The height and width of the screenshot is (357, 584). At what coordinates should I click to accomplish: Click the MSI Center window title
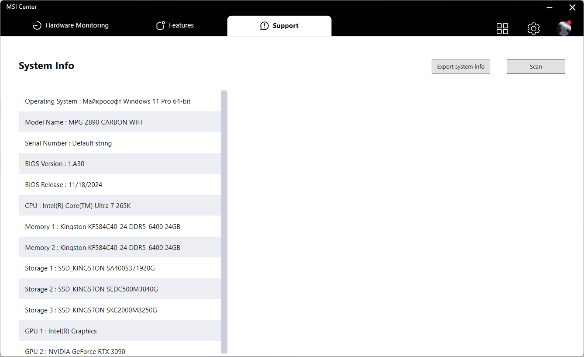[x=21, y=7]
